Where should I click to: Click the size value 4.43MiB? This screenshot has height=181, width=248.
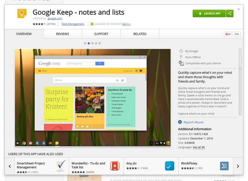[189, 143]
